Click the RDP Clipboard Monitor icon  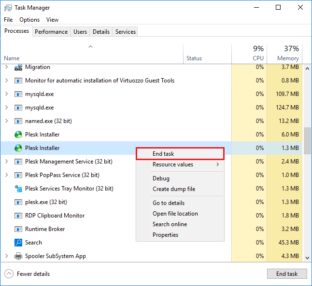tap(18, 216)
